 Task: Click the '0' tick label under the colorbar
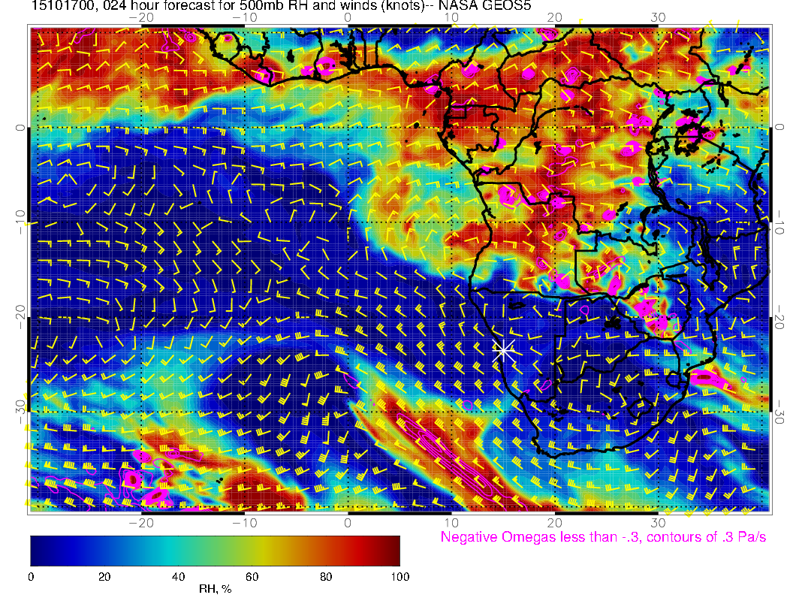[x=31, y=577]
